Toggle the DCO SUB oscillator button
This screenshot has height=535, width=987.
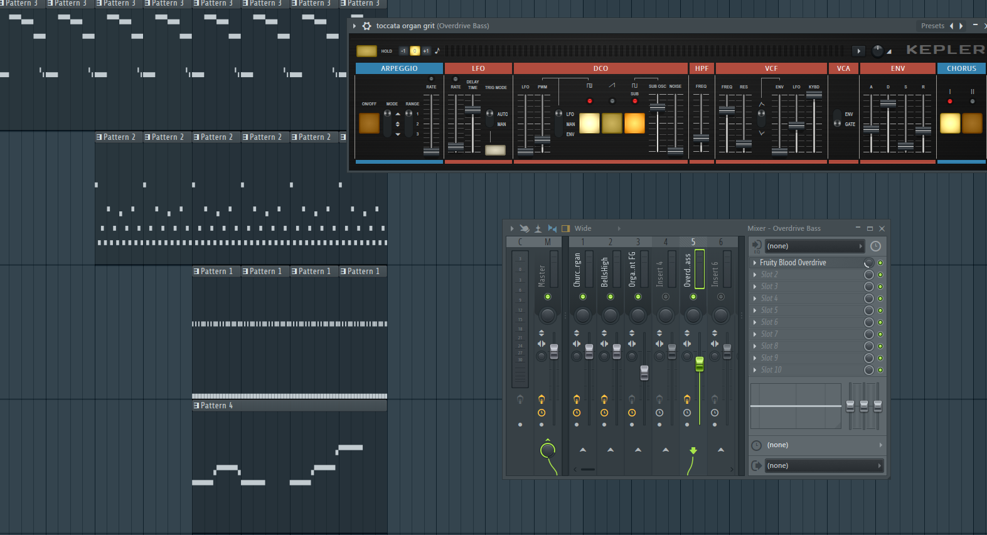tap(634, 123)
